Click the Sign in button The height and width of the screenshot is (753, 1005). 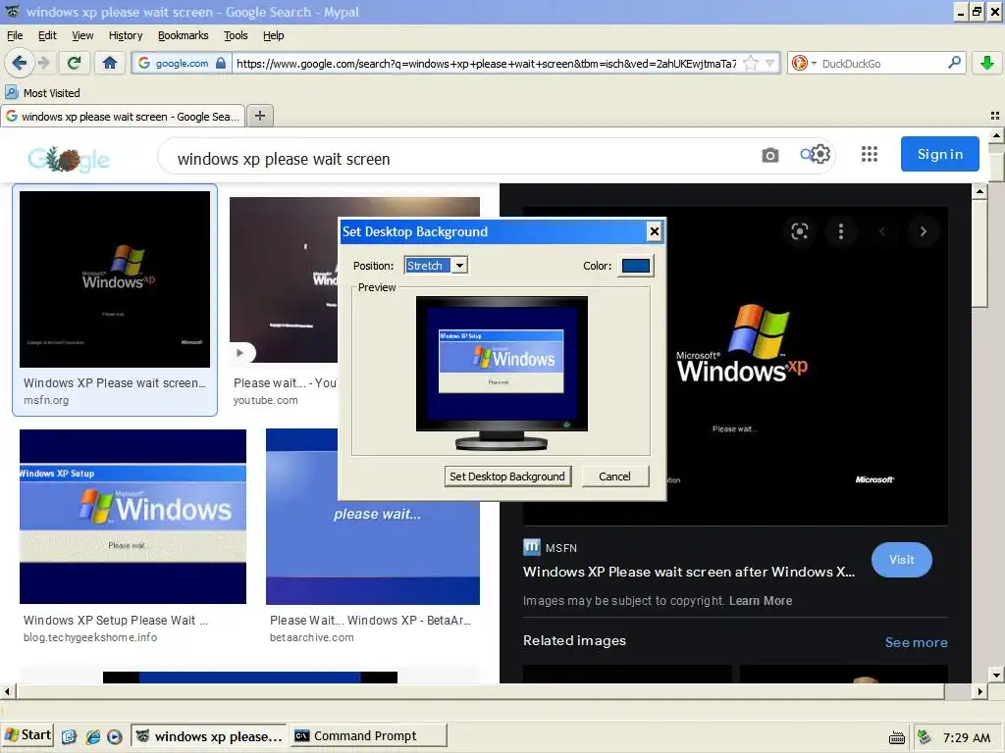[x=939, y=154]
